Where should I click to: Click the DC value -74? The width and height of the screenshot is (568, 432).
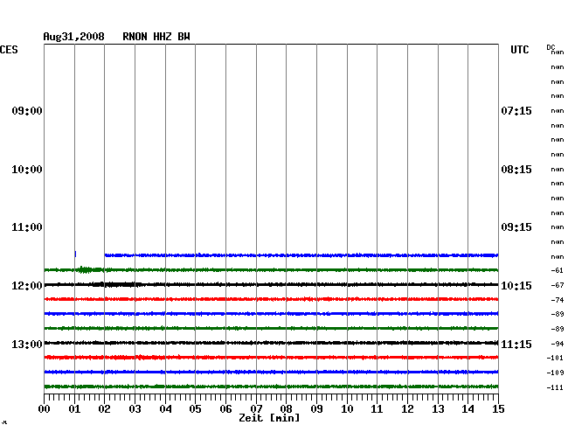[x=558, y=300]
